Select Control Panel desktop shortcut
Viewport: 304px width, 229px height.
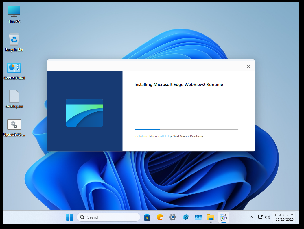click(x=14, y=71)
